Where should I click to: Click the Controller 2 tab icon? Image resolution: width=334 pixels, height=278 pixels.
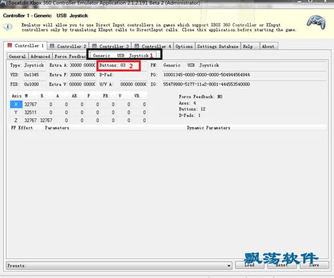(x=52, y=46)
